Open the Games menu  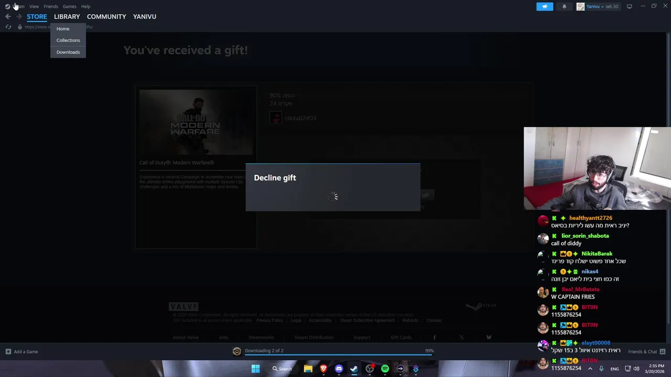[69, 6]
